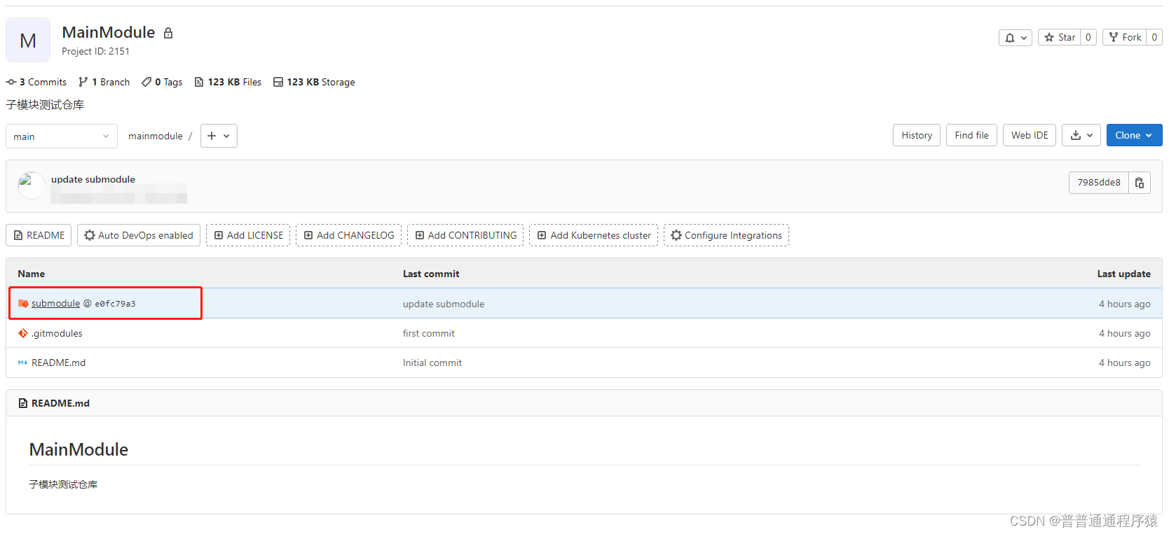Open the main branch selector dropdown

[62, 136]
